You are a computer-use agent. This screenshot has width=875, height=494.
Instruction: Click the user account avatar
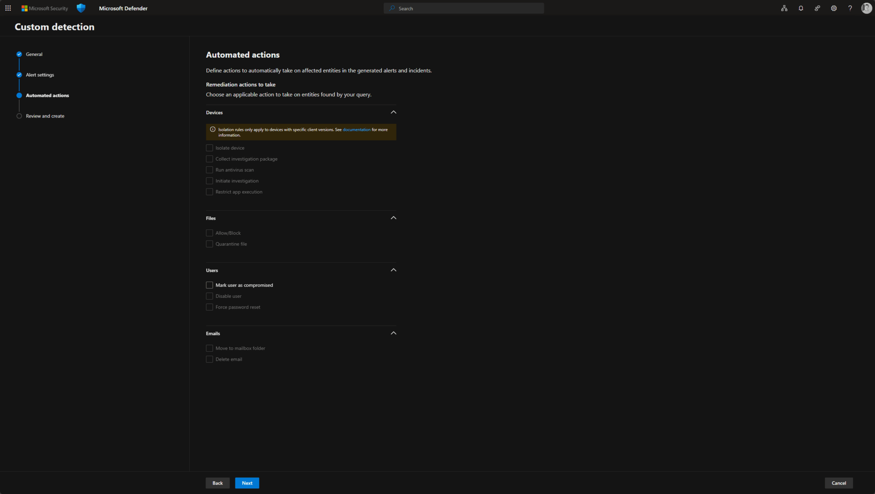click(x=866, y=8)
